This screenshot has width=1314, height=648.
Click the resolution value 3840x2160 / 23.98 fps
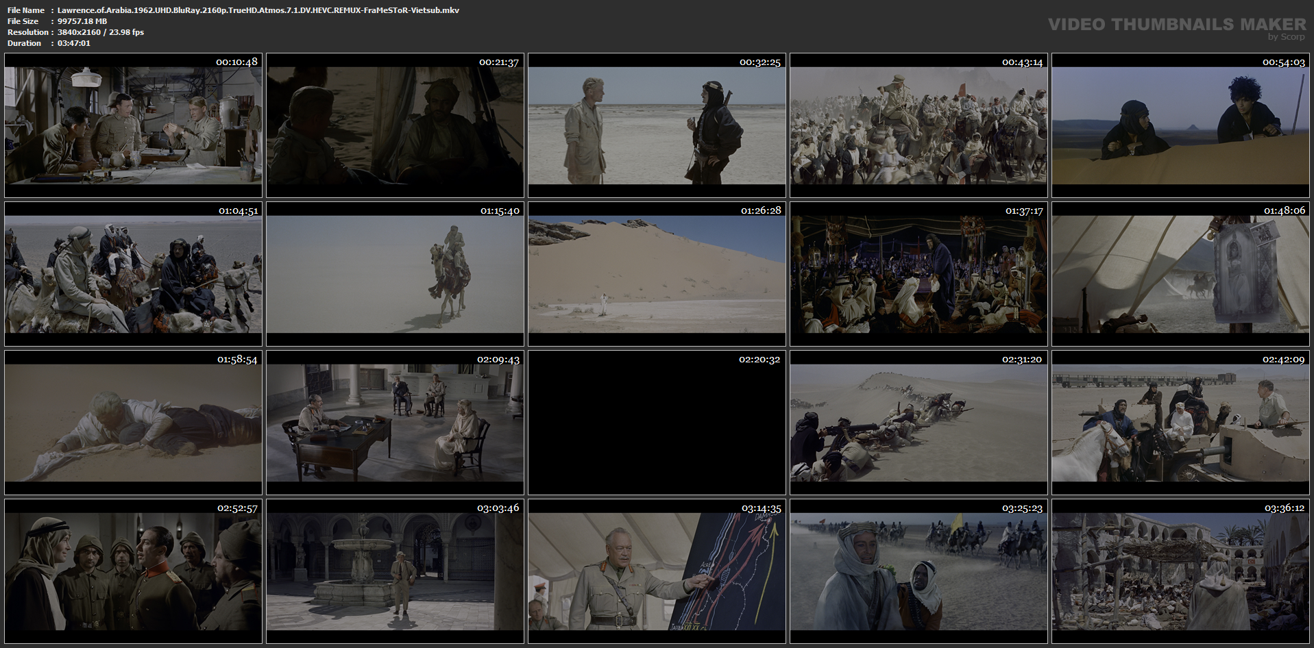click(x=101, y=32)
